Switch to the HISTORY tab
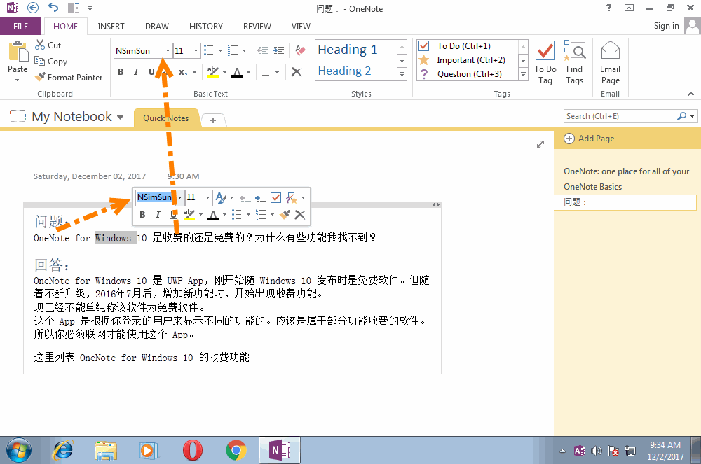 click(x=205, y=27)
